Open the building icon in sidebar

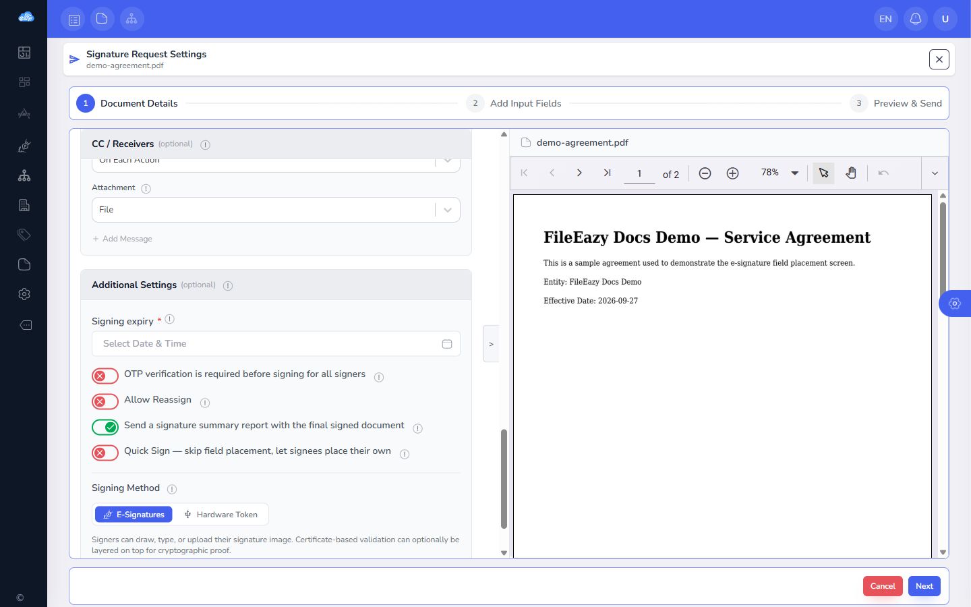24,205
